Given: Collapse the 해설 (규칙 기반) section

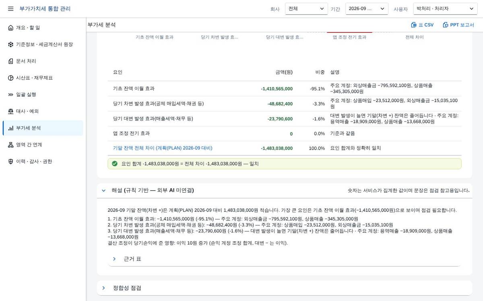Looking at the screenshot, I should tap(104, 191).
